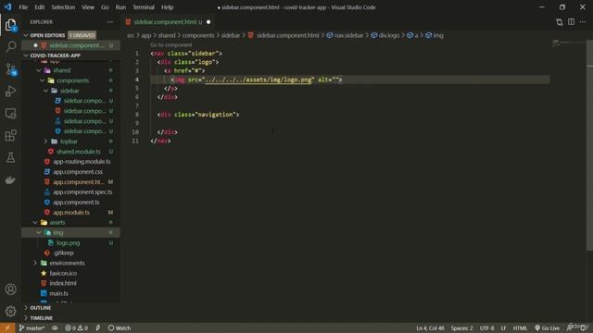The height and width of the screenshot is (333, 593).
Task: Click the open changes icon in editor toolbar
Action: tap(560, 22)
